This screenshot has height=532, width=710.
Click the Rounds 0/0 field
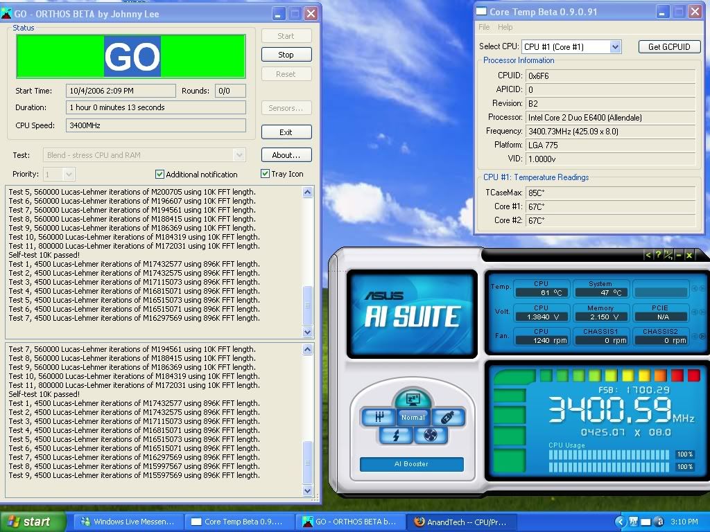tap(230, 91)
